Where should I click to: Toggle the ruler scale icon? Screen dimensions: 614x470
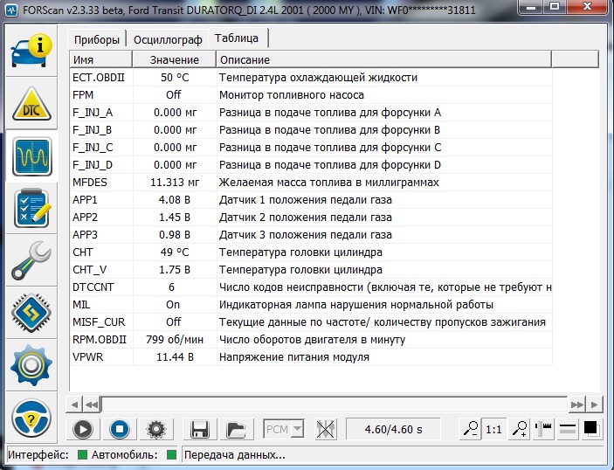pos(543,429)
